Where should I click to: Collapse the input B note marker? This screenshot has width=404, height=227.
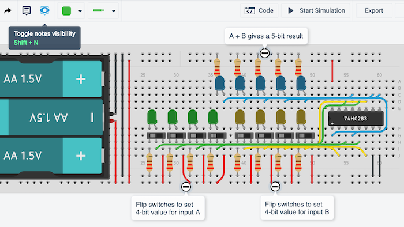point(275,186)
